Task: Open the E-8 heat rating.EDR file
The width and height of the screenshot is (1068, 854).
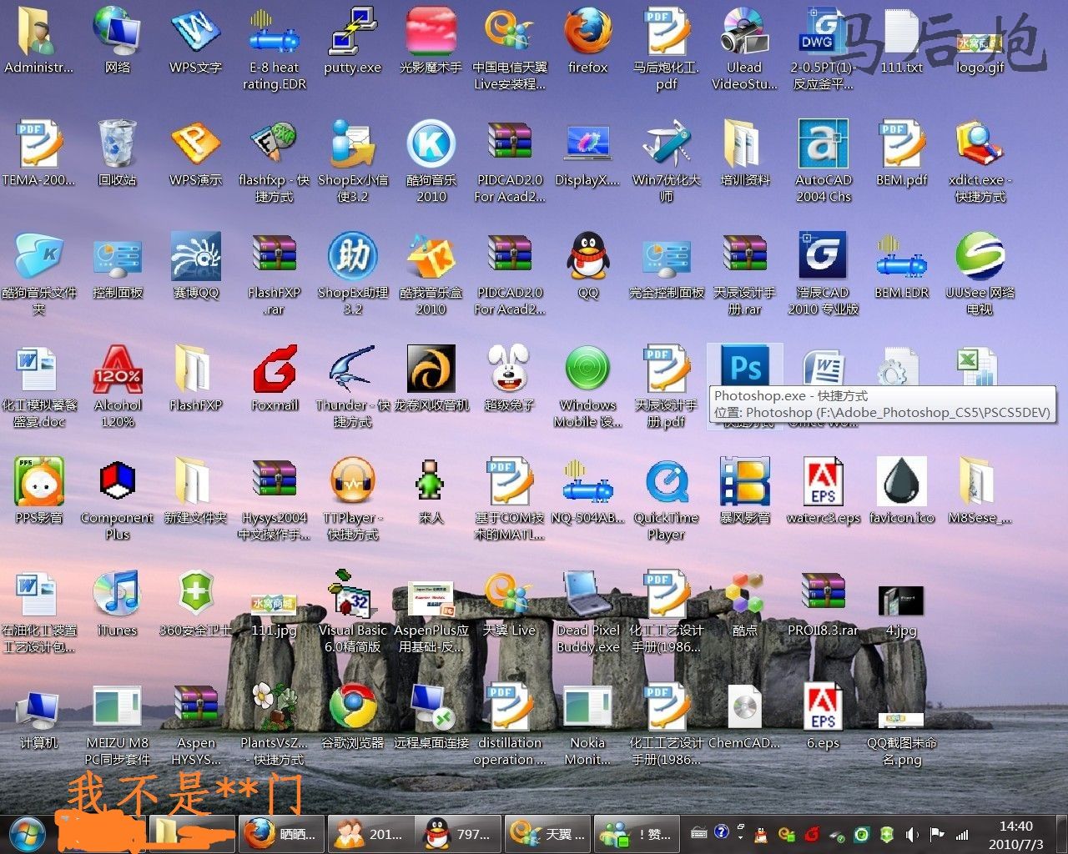Action: 275,32
